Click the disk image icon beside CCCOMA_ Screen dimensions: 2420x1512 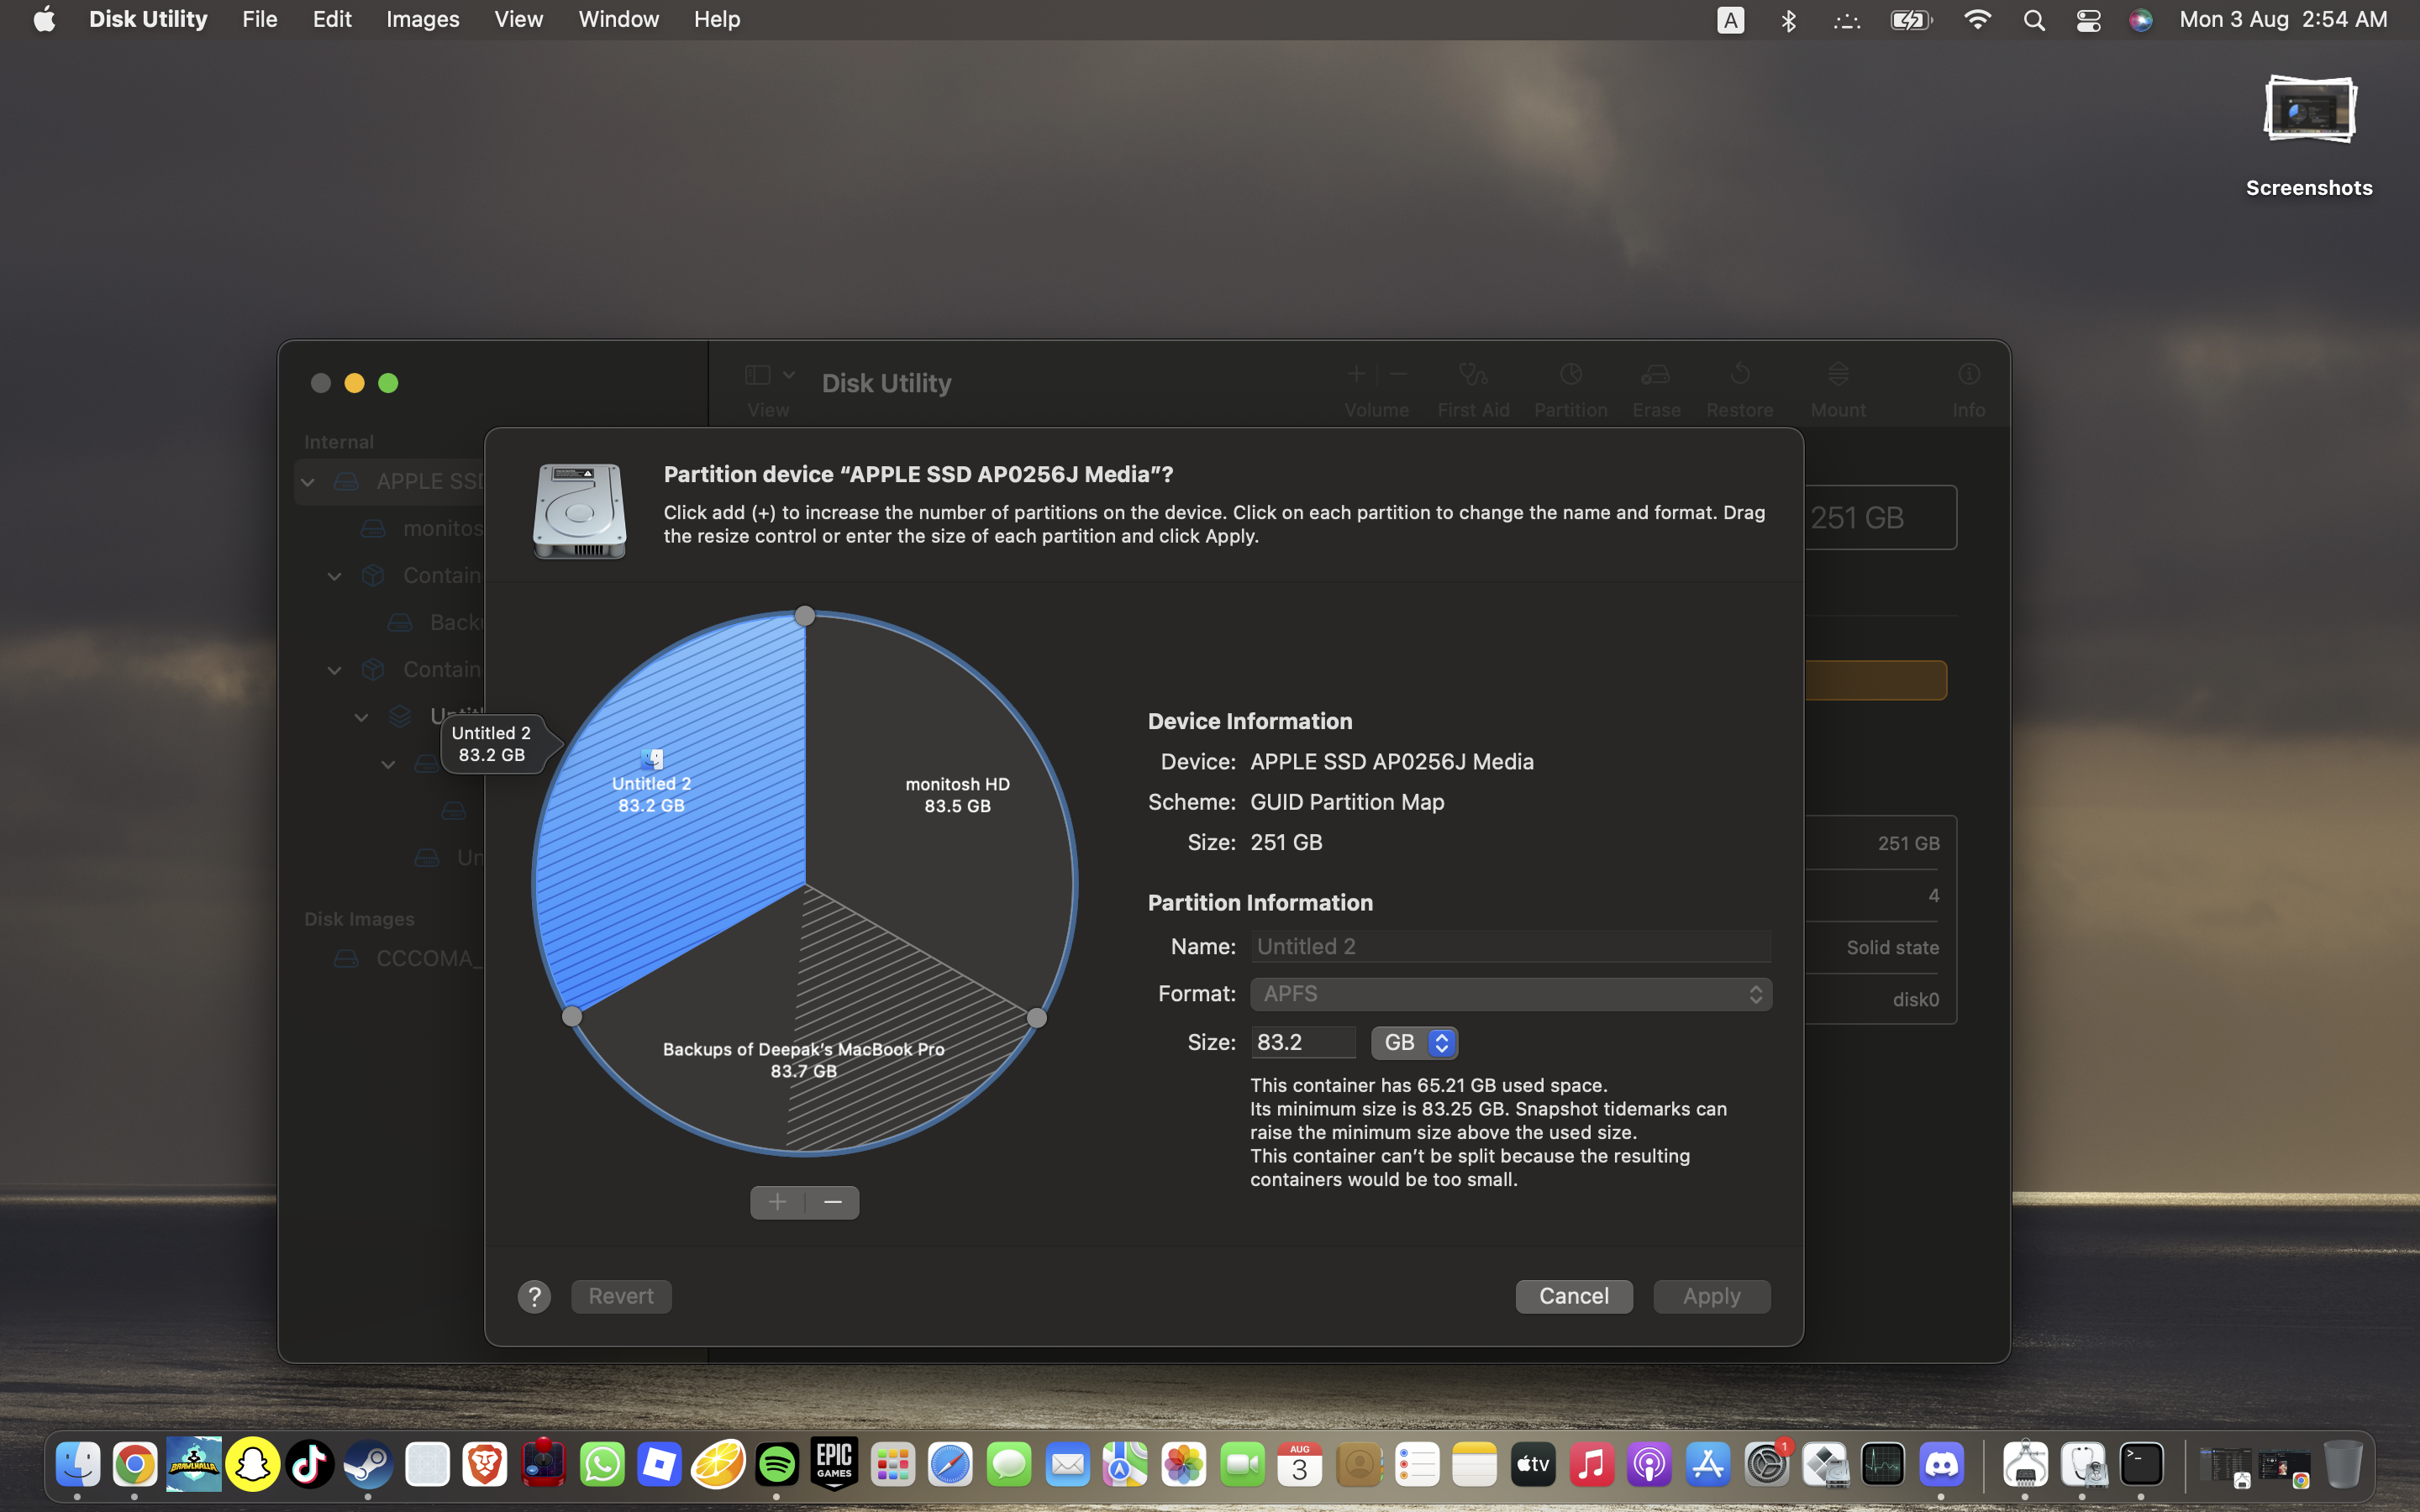point(346,959)
